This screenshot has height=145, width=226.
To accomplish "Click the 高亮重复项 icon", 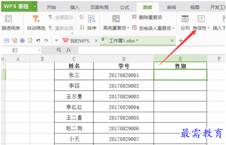I will click(116, 19).
